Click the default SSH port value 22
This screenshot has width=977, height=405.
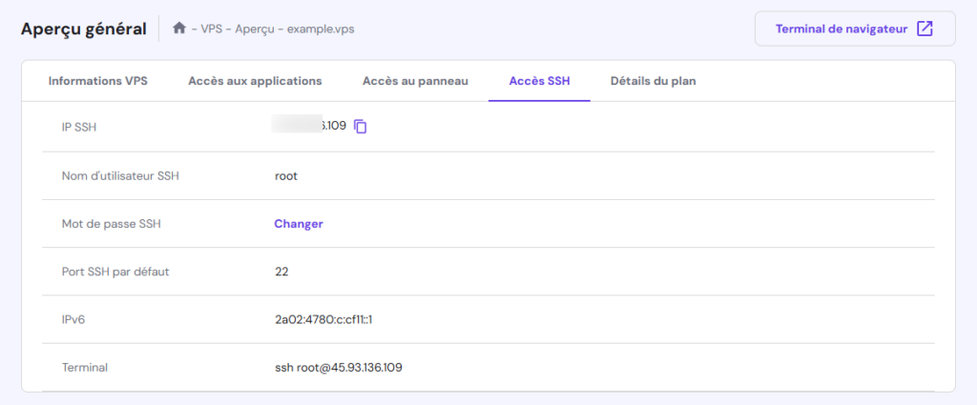click(281, 272)
